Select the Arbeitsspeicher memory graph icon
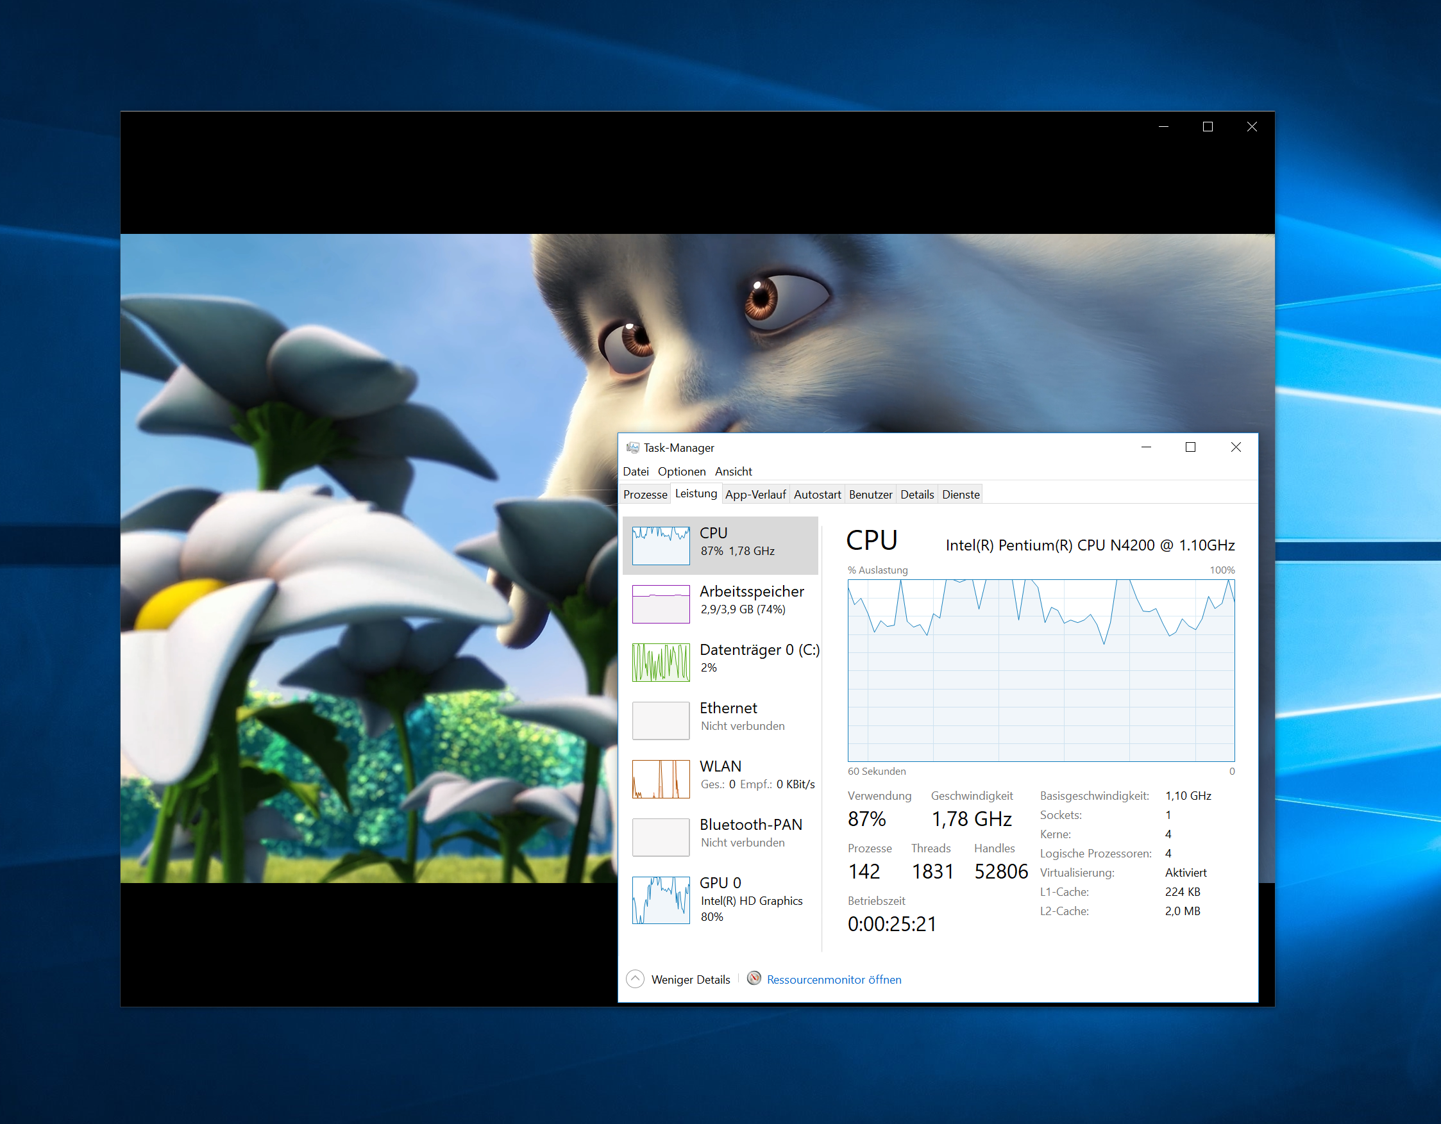 [x=661, y=603]
